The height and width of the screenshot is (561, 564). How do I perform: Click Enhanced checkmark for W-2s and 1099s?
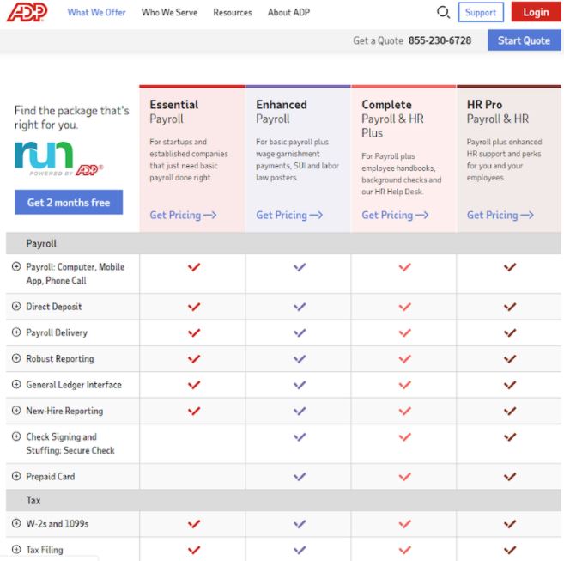[x=300, y=524]
